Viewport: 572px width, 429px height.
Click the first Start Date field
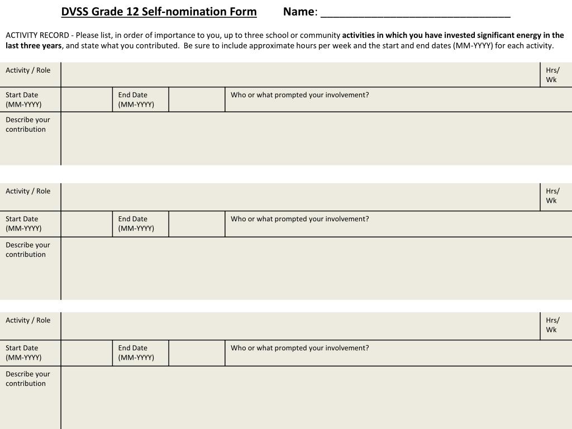point(87,99)
